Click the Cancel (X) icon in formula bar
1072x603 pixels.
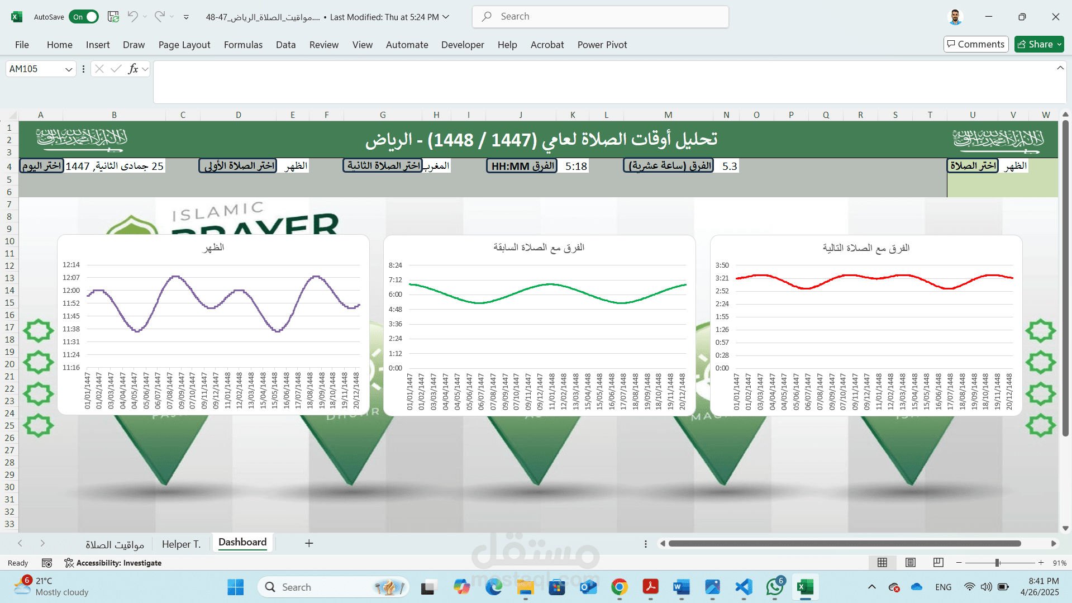[x=99, y=69]
